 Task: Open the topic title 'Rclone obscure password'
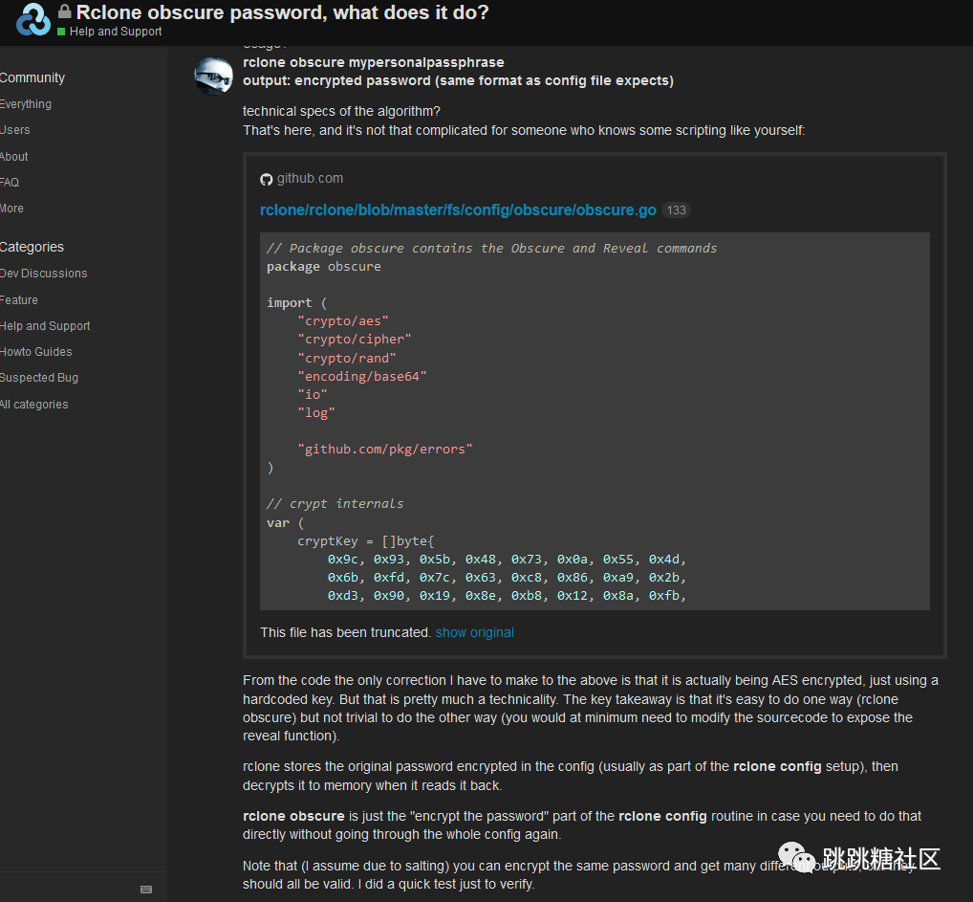[282, 11]
